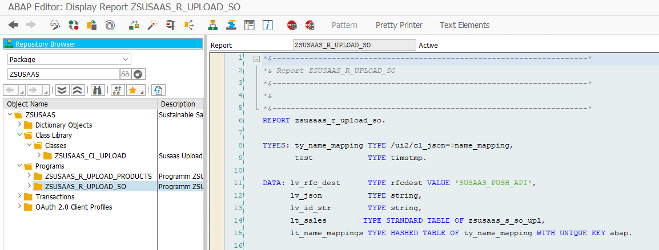659x250 pixels.
Task: Collapse the Programs folder
Action: click(x=19, y=166)
